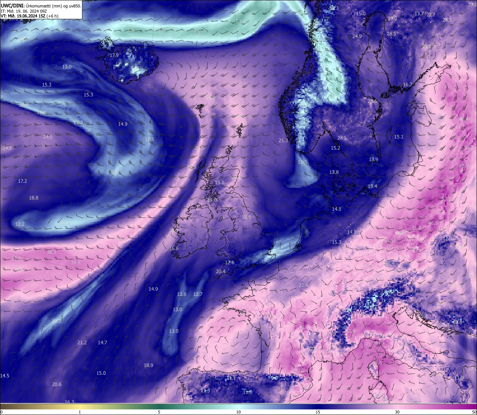
Task: Click the 38.3 value on the map
Action: (51, 252)
